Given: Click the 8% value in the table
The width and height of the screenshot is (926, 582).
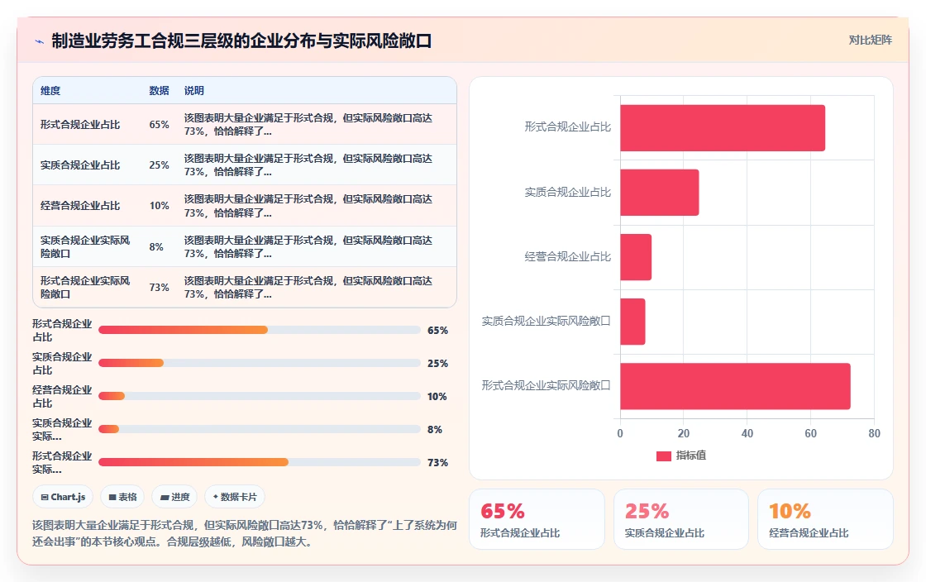Looking at the screenshot, I should pyautogui.click(x=156, y=246).
